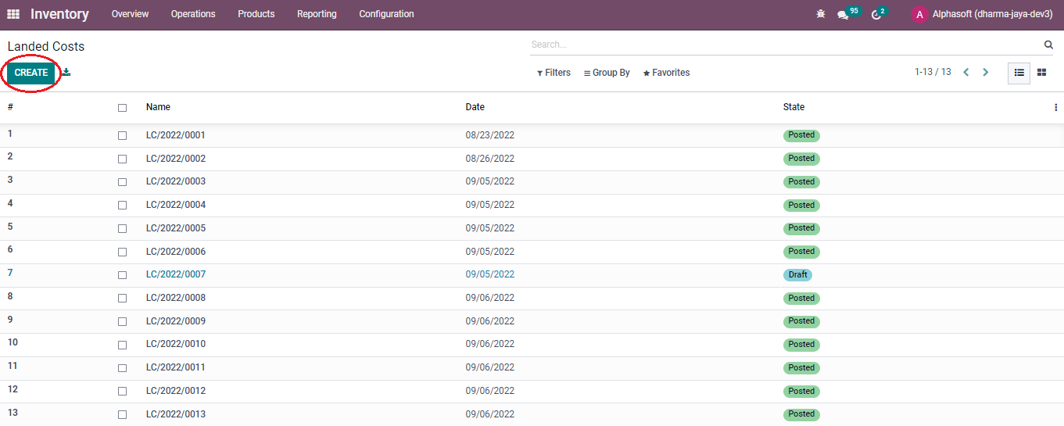Viewport: 1064px width, 426px height.
Task: Go to next page arrow
Action: 985,72
